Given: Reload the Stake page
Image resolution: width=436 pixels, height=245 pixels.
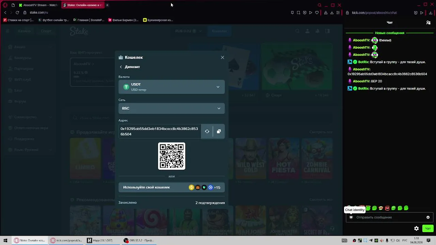Looking at the screenshot, I should (x=17, y=13).
